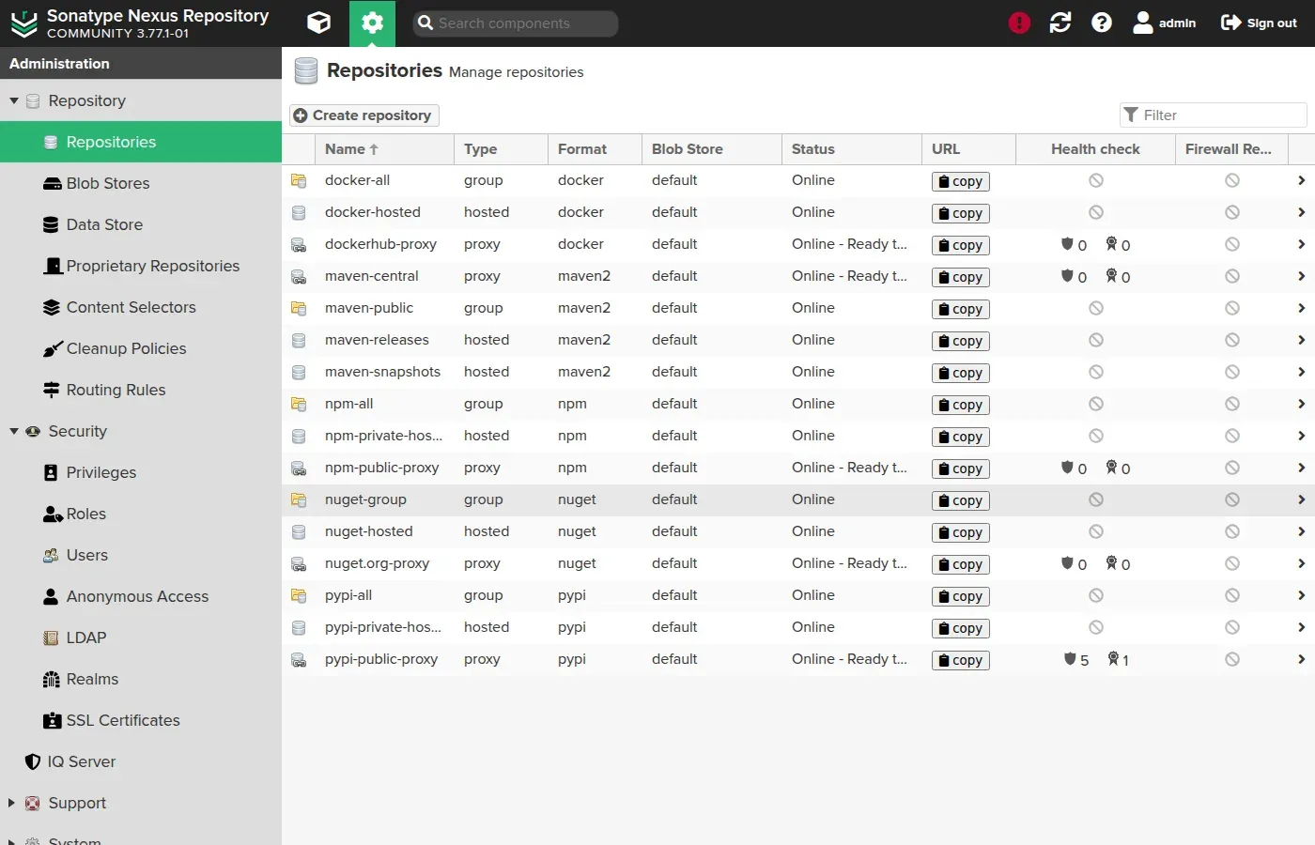Open Content Selectors page

[x=141, y=307]
